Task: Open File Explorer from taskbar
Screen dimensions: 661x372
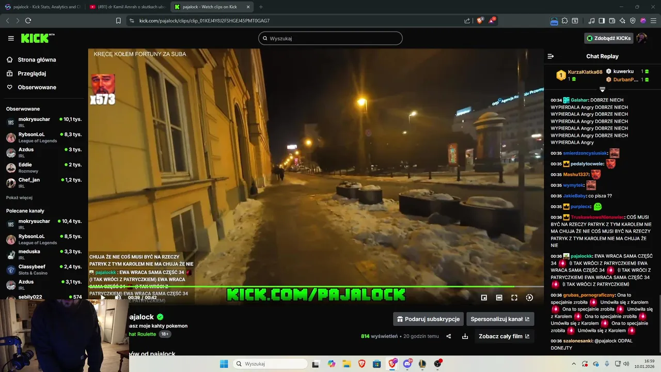Action: coord(347,364)
